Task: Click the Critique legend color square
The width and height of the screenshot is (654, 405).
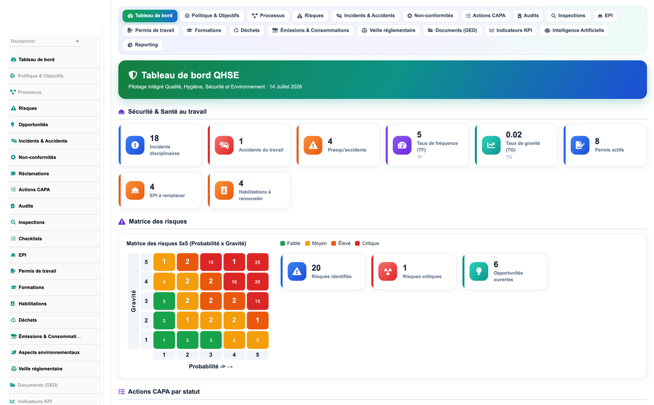Action: (357, 244)
